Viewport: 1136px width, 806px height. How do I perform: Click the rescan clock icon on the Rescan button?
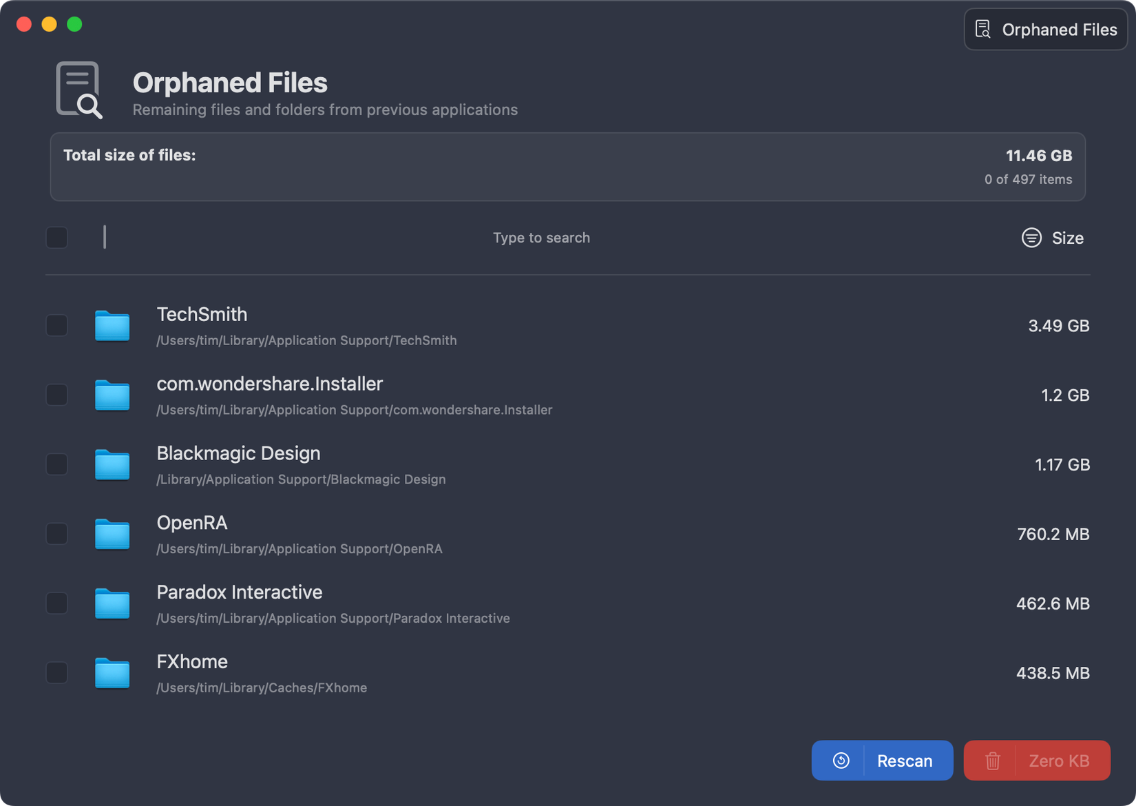[x=839, y=761]
